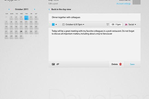The width and height of the screenshot is (149, 99).
Task: Select October 13 in the calendar
Action: click(x=36, y=23)
